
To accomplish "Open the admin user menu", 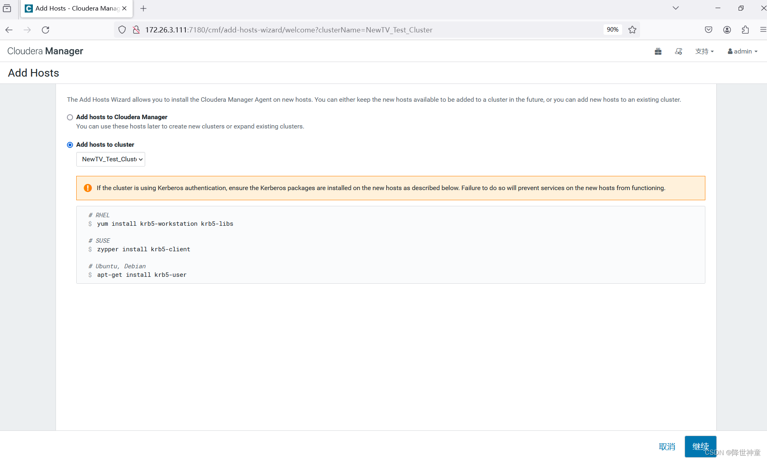I will (x=743, y=51).
